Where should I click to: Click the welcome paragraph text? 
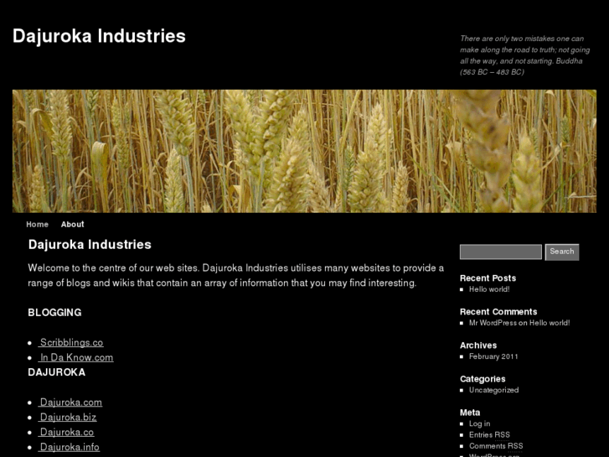235,275
